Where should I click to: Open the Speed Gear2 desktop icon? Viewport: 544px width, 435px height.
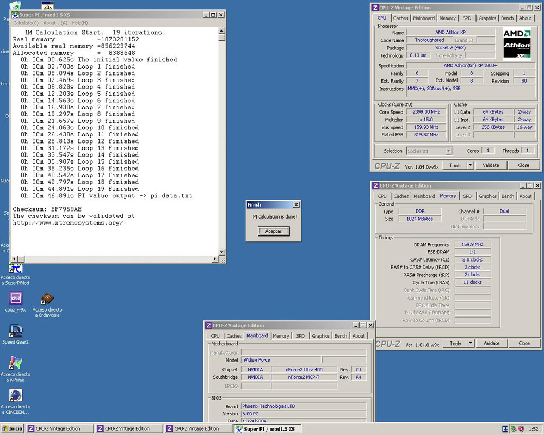click(16, 331)
